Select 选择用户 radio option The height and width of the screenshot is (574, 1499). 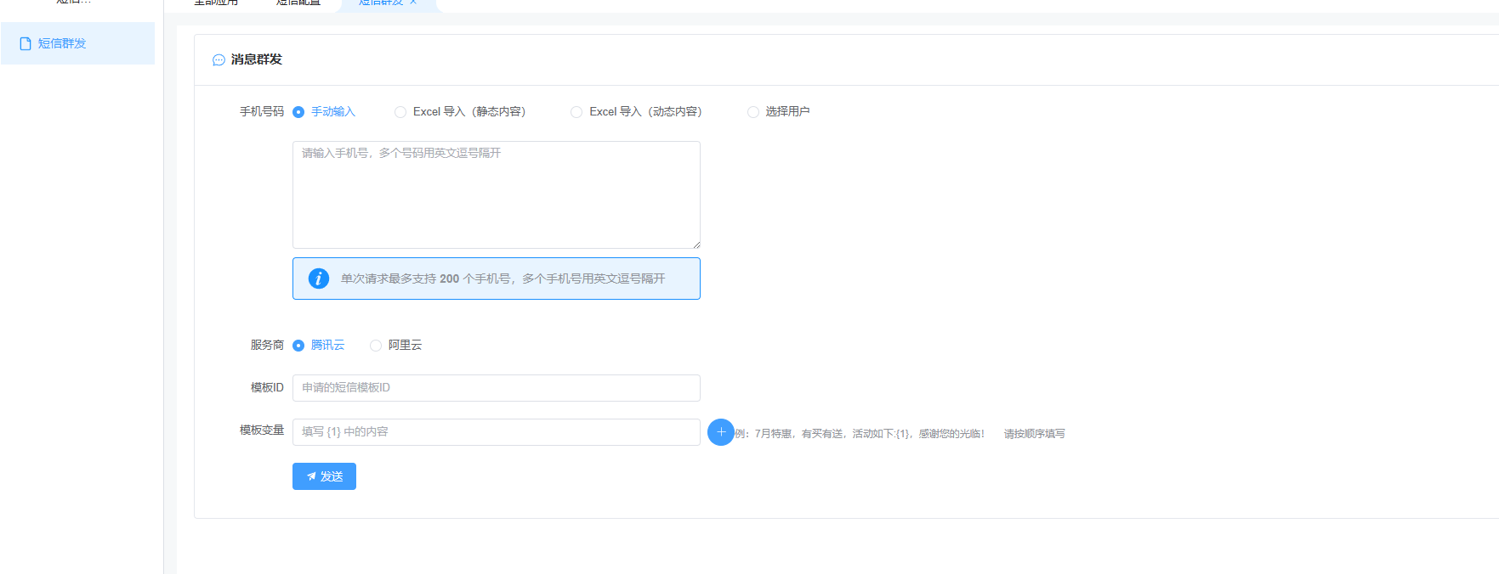(x=778, y=112)
